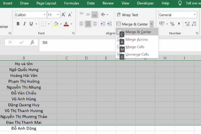Apply the fill color bucket

pyautogui.click(x=56, y=24)
